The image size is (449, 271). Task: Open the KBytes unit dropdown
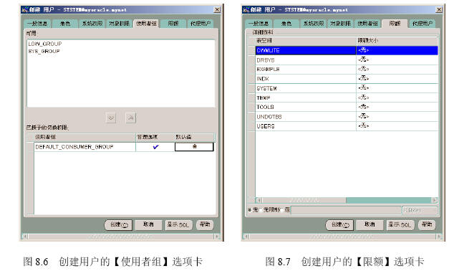tap(420, 211)
